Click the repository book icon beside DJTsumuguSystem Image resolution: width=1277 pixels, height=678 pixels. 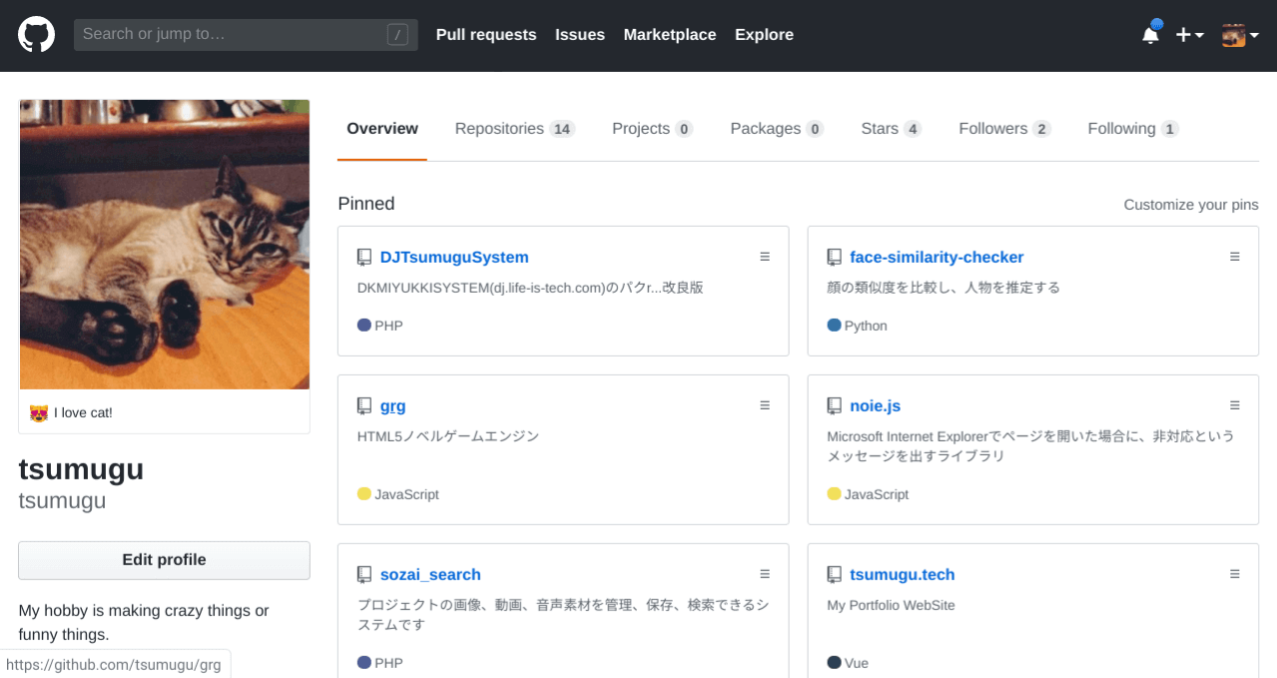point(364,256)
